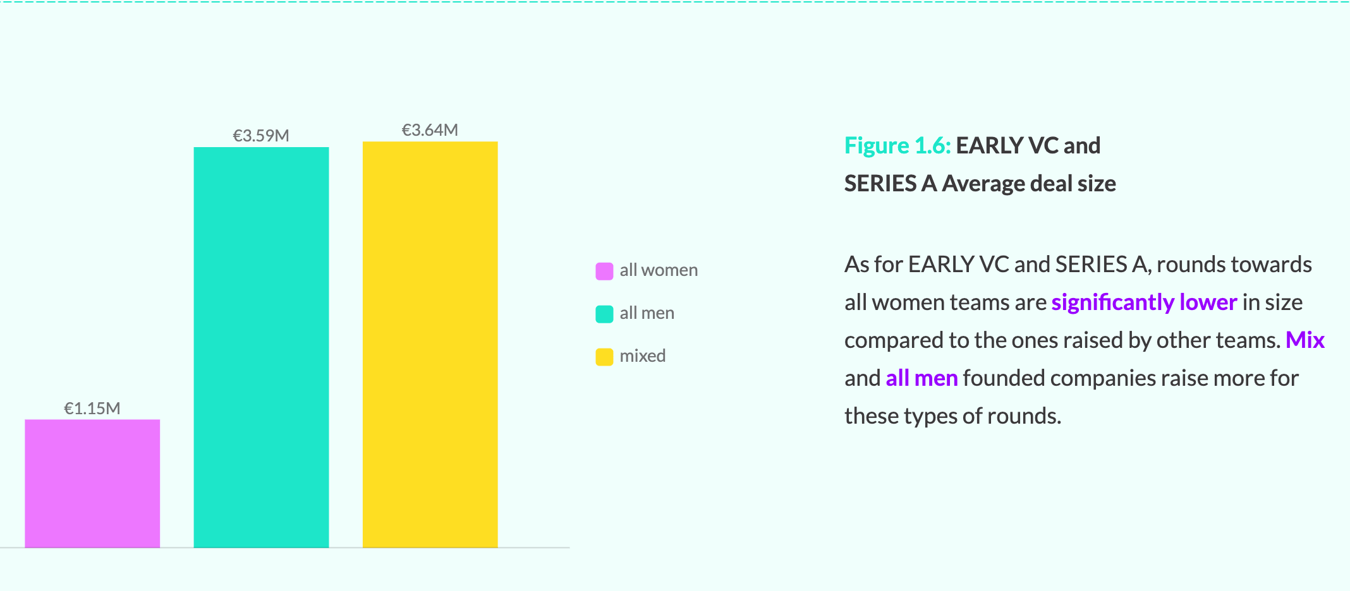Click the yellow mixed bar
1350x591 pixels.
click(x=430, y=345)
